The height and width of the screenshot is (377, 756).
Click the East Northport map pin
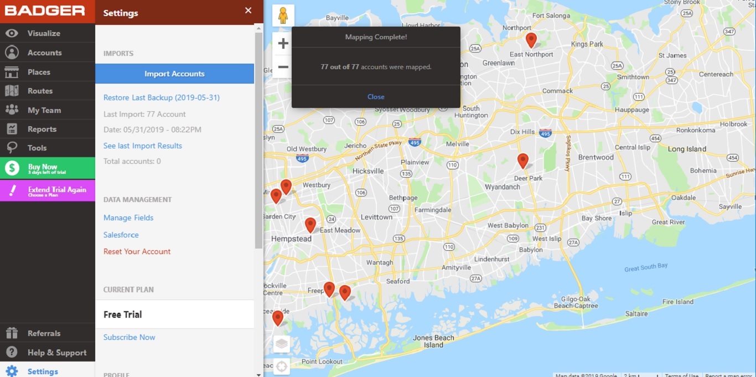pos(531,40)
